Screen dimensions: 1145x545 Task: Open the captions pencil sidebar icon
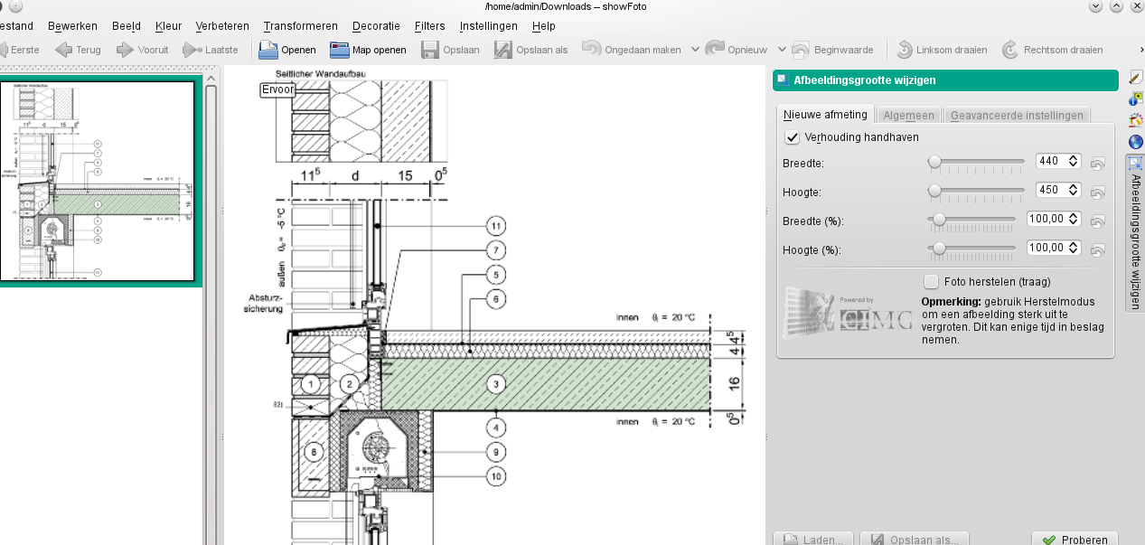1136,78
